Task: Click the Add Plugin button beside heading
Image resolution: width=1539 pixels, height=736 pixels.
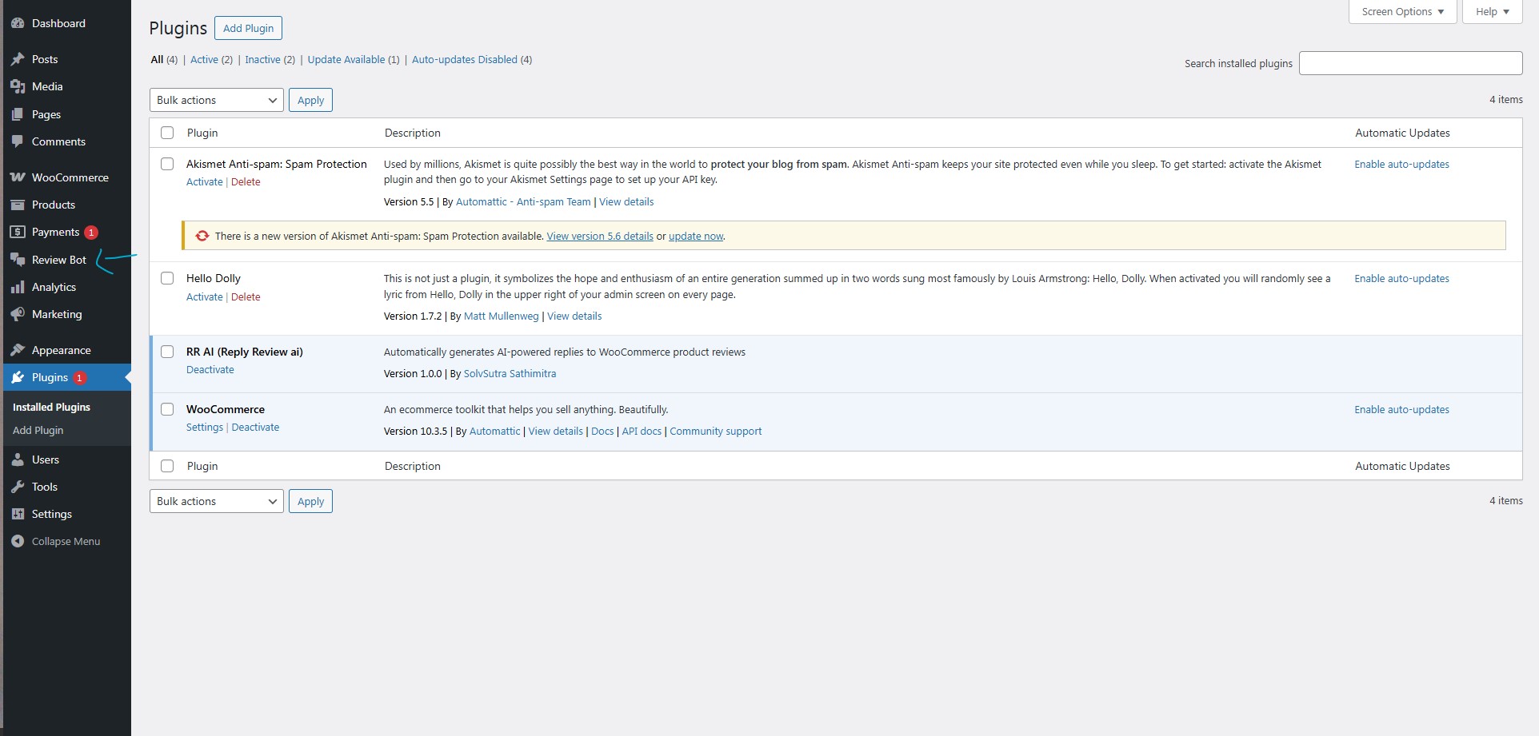Action: (x=248, y=28)
